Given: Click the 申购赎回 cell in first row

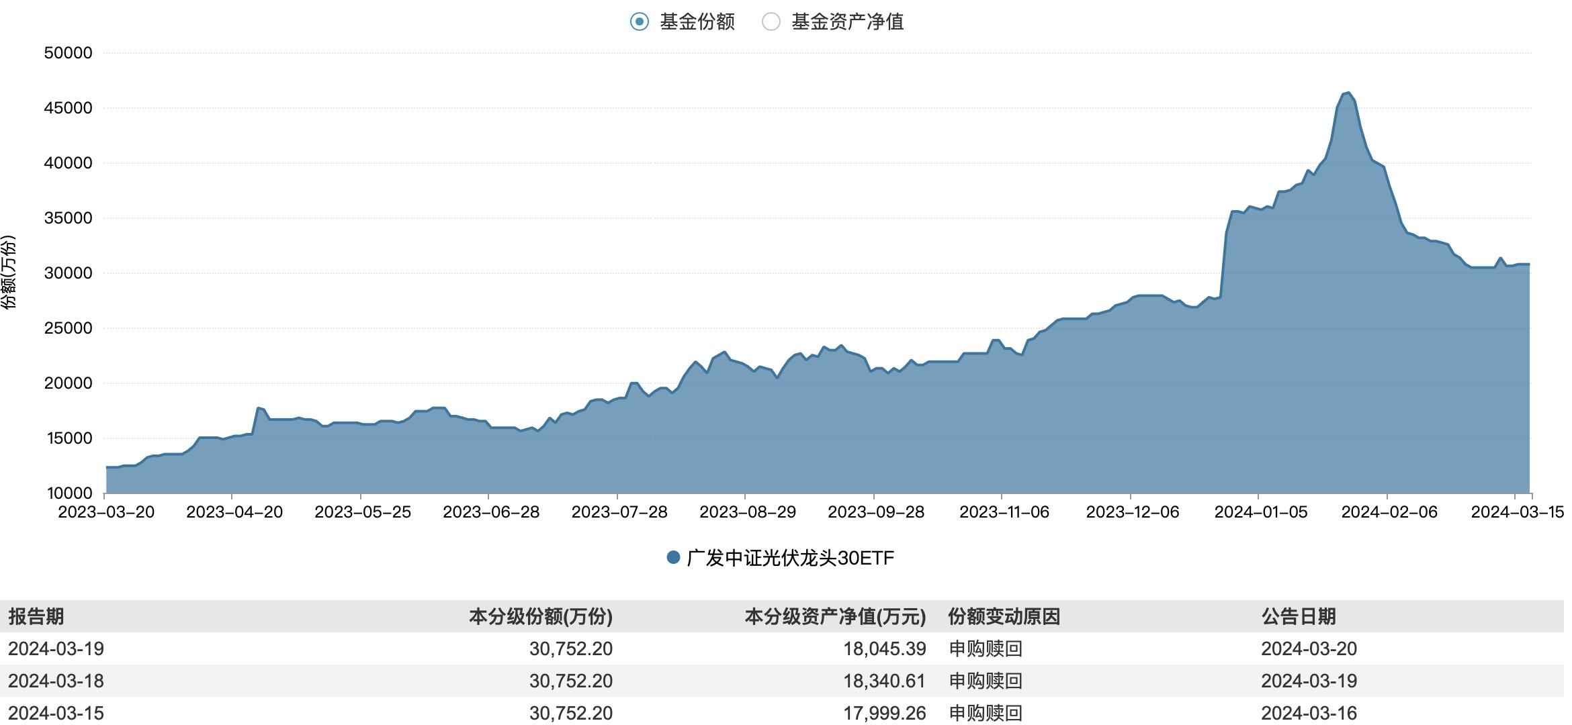Looking at the screenshot, I should tap(986, 649).
